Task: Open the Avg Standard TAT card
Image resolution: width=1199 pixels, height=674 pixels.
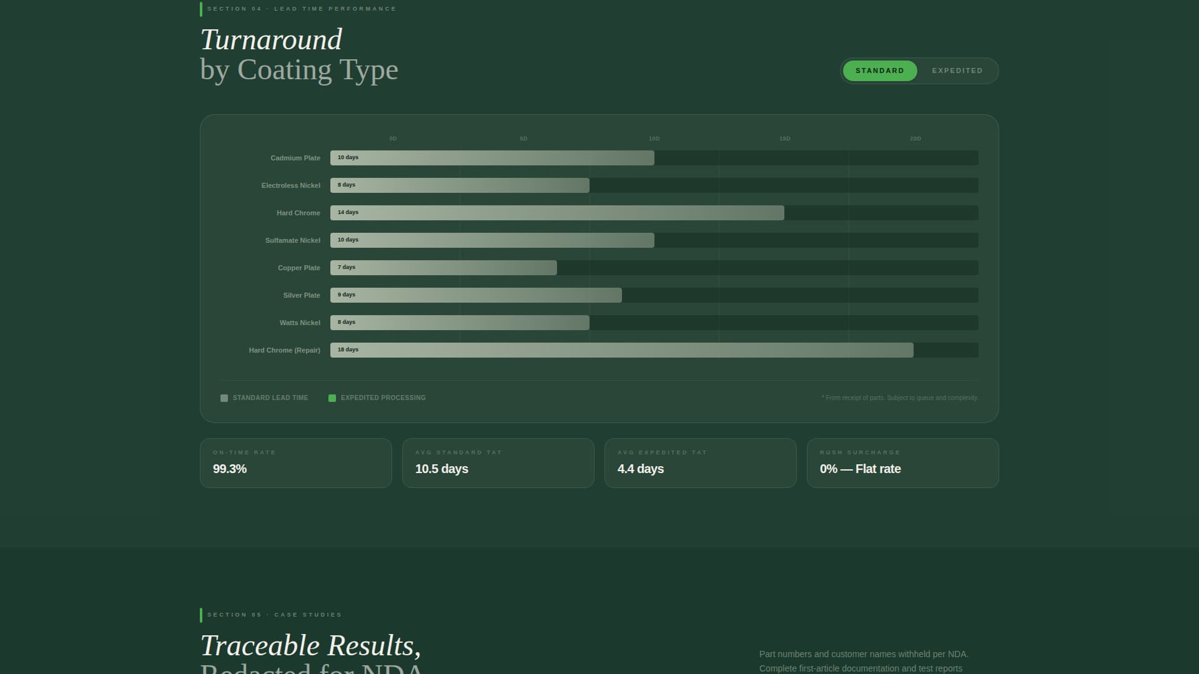Action: (498, 462)
